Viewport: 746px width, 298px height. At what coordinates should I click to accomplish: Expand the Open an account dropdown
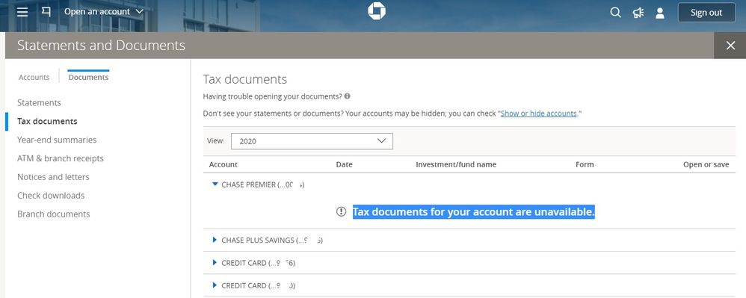click(104, 12)
